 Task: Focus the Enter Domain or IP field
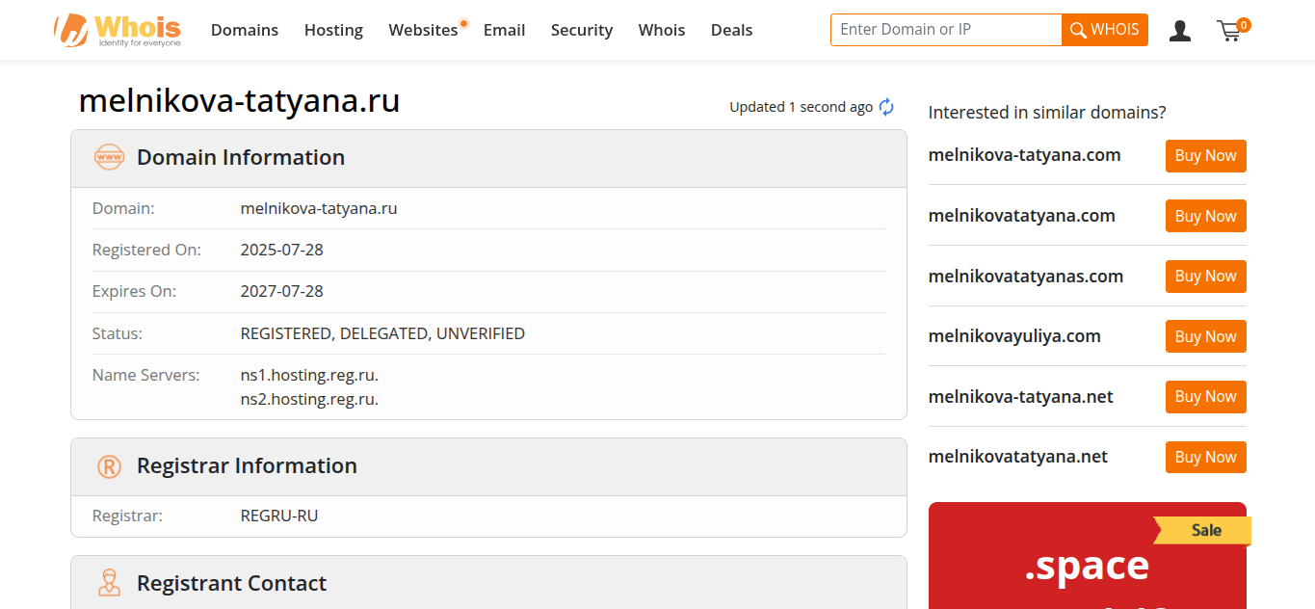pos(946,30)
